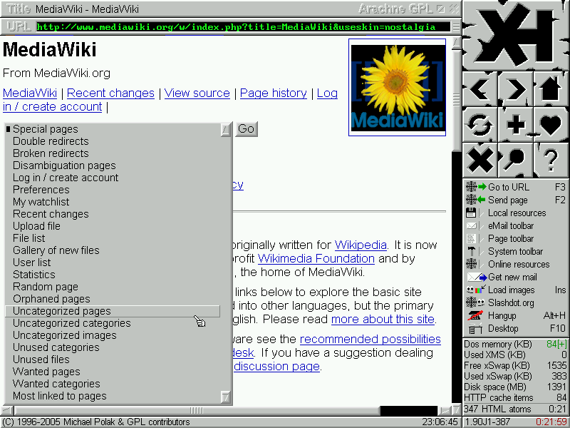This screenshot has width=570, height=428.
Task: Navigate back to the previous page
Action: pyautogui.click(x=479, y=90)
